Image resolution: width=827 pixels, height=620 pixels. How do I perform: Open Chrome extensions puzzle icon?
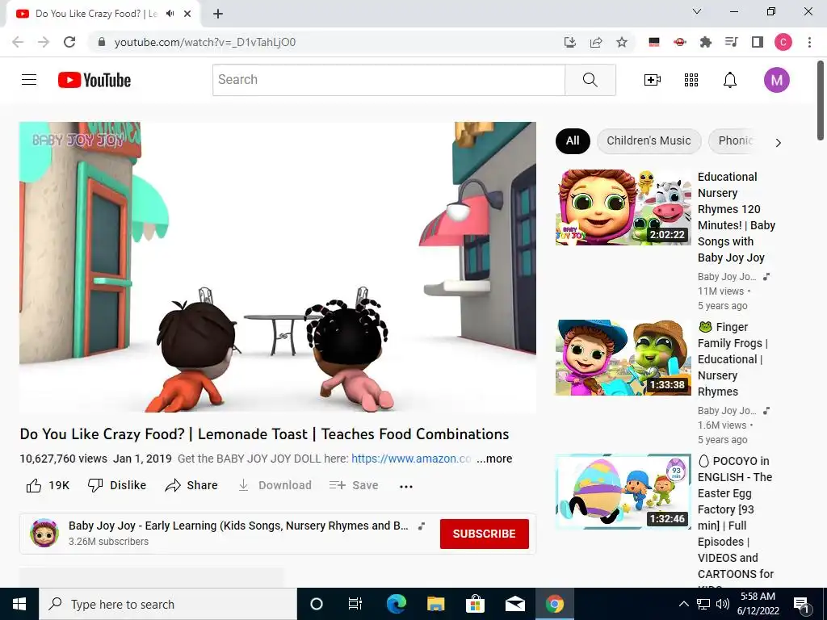click(705, 42)
